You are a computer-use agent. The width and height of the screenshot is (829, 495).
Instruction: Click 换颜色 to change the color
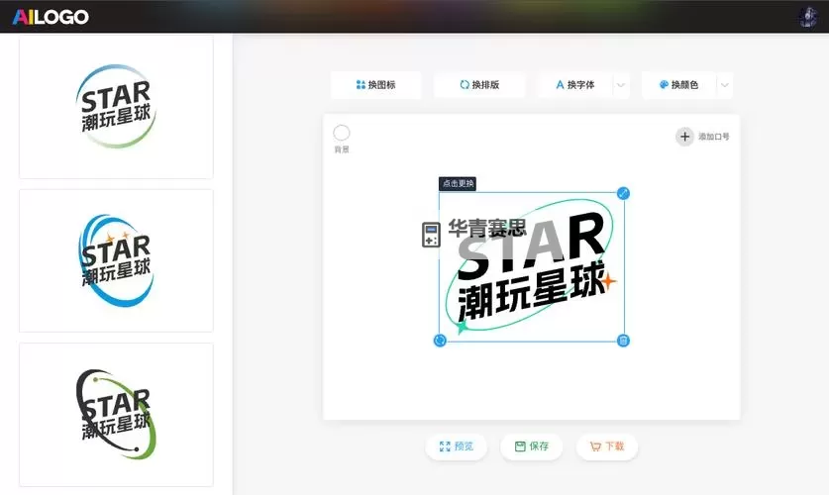coord(678,85)
